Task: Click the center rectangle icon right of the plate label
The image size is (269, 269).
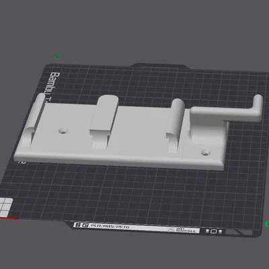Action: 214,231
